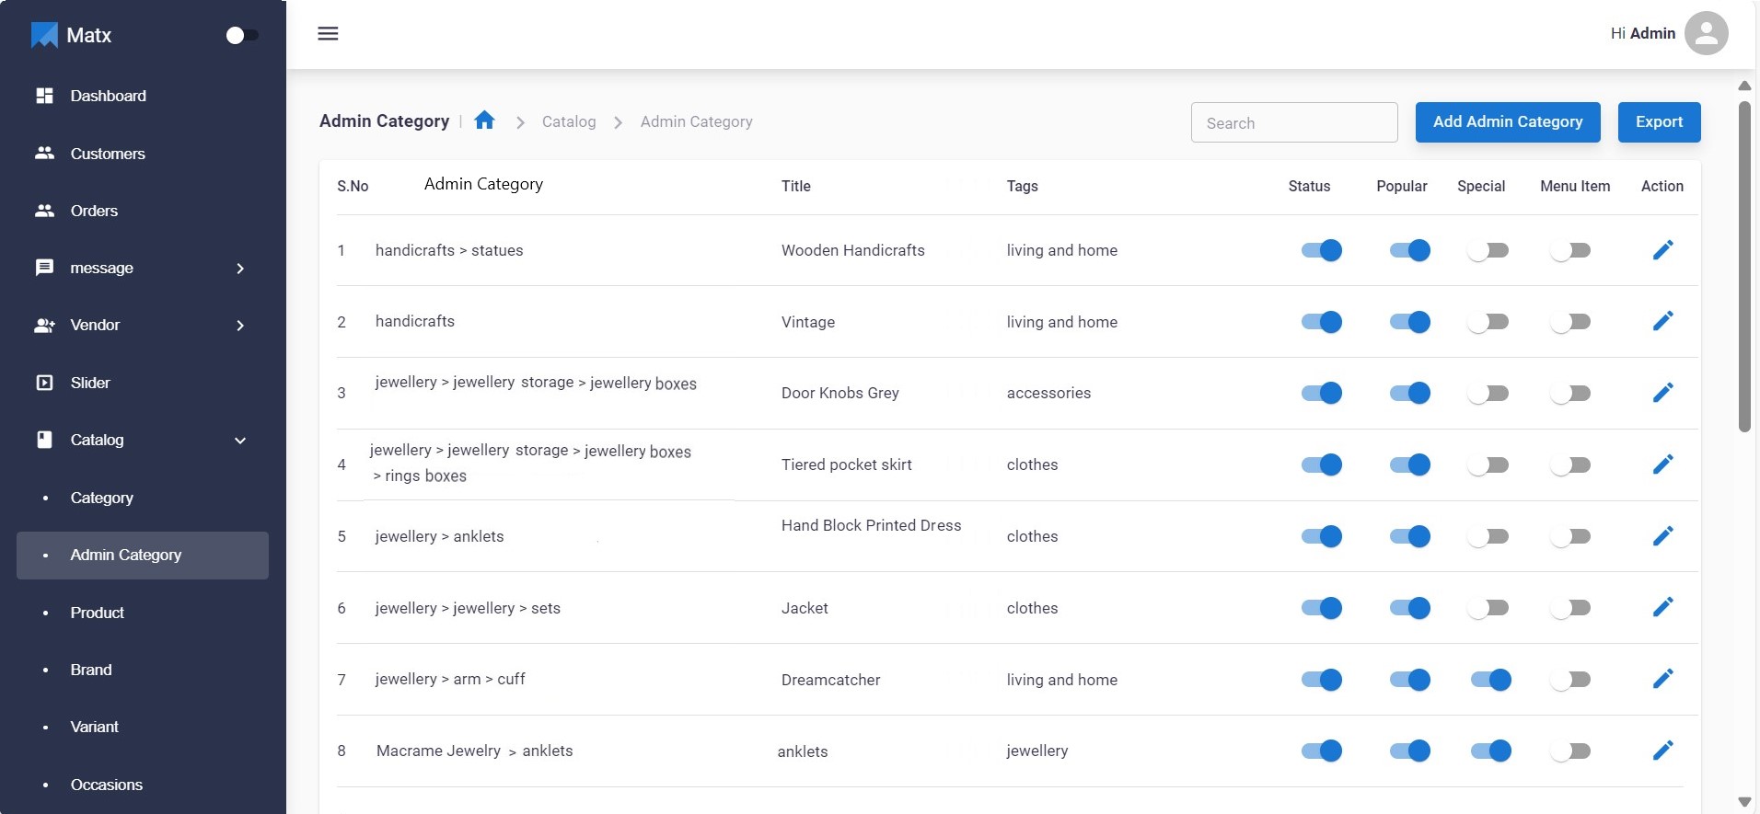This screenshot has height=814, width=1760.
Task: Click the Add Admin Category button
Action: coord(1507,122)
